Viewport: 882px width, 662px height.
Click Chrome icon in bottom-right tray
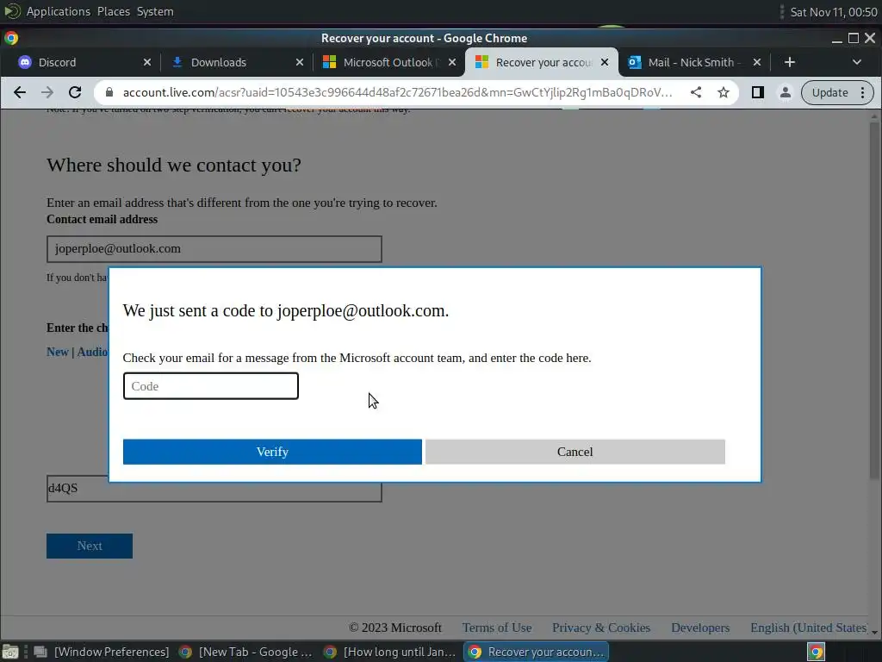[816, 652]
